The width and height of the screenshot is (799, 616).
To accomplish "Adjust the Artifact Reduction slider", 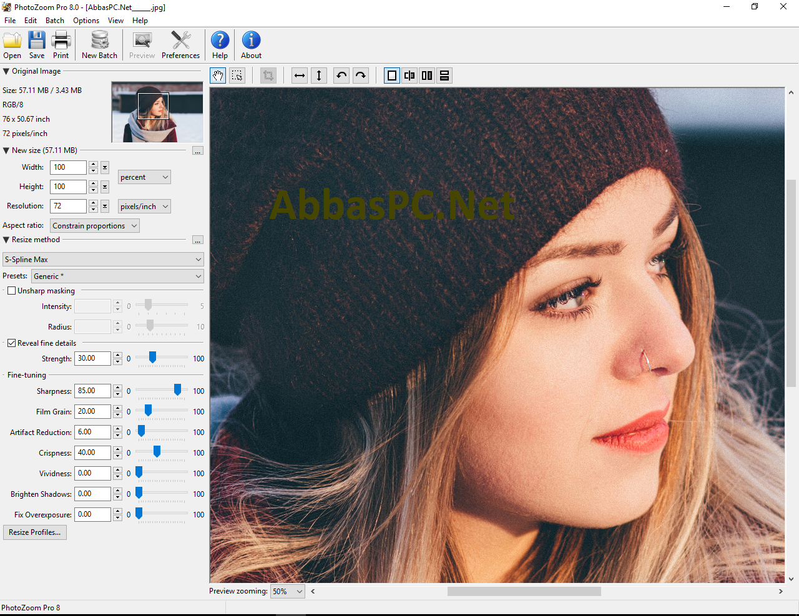I will [x=141, y=431].
